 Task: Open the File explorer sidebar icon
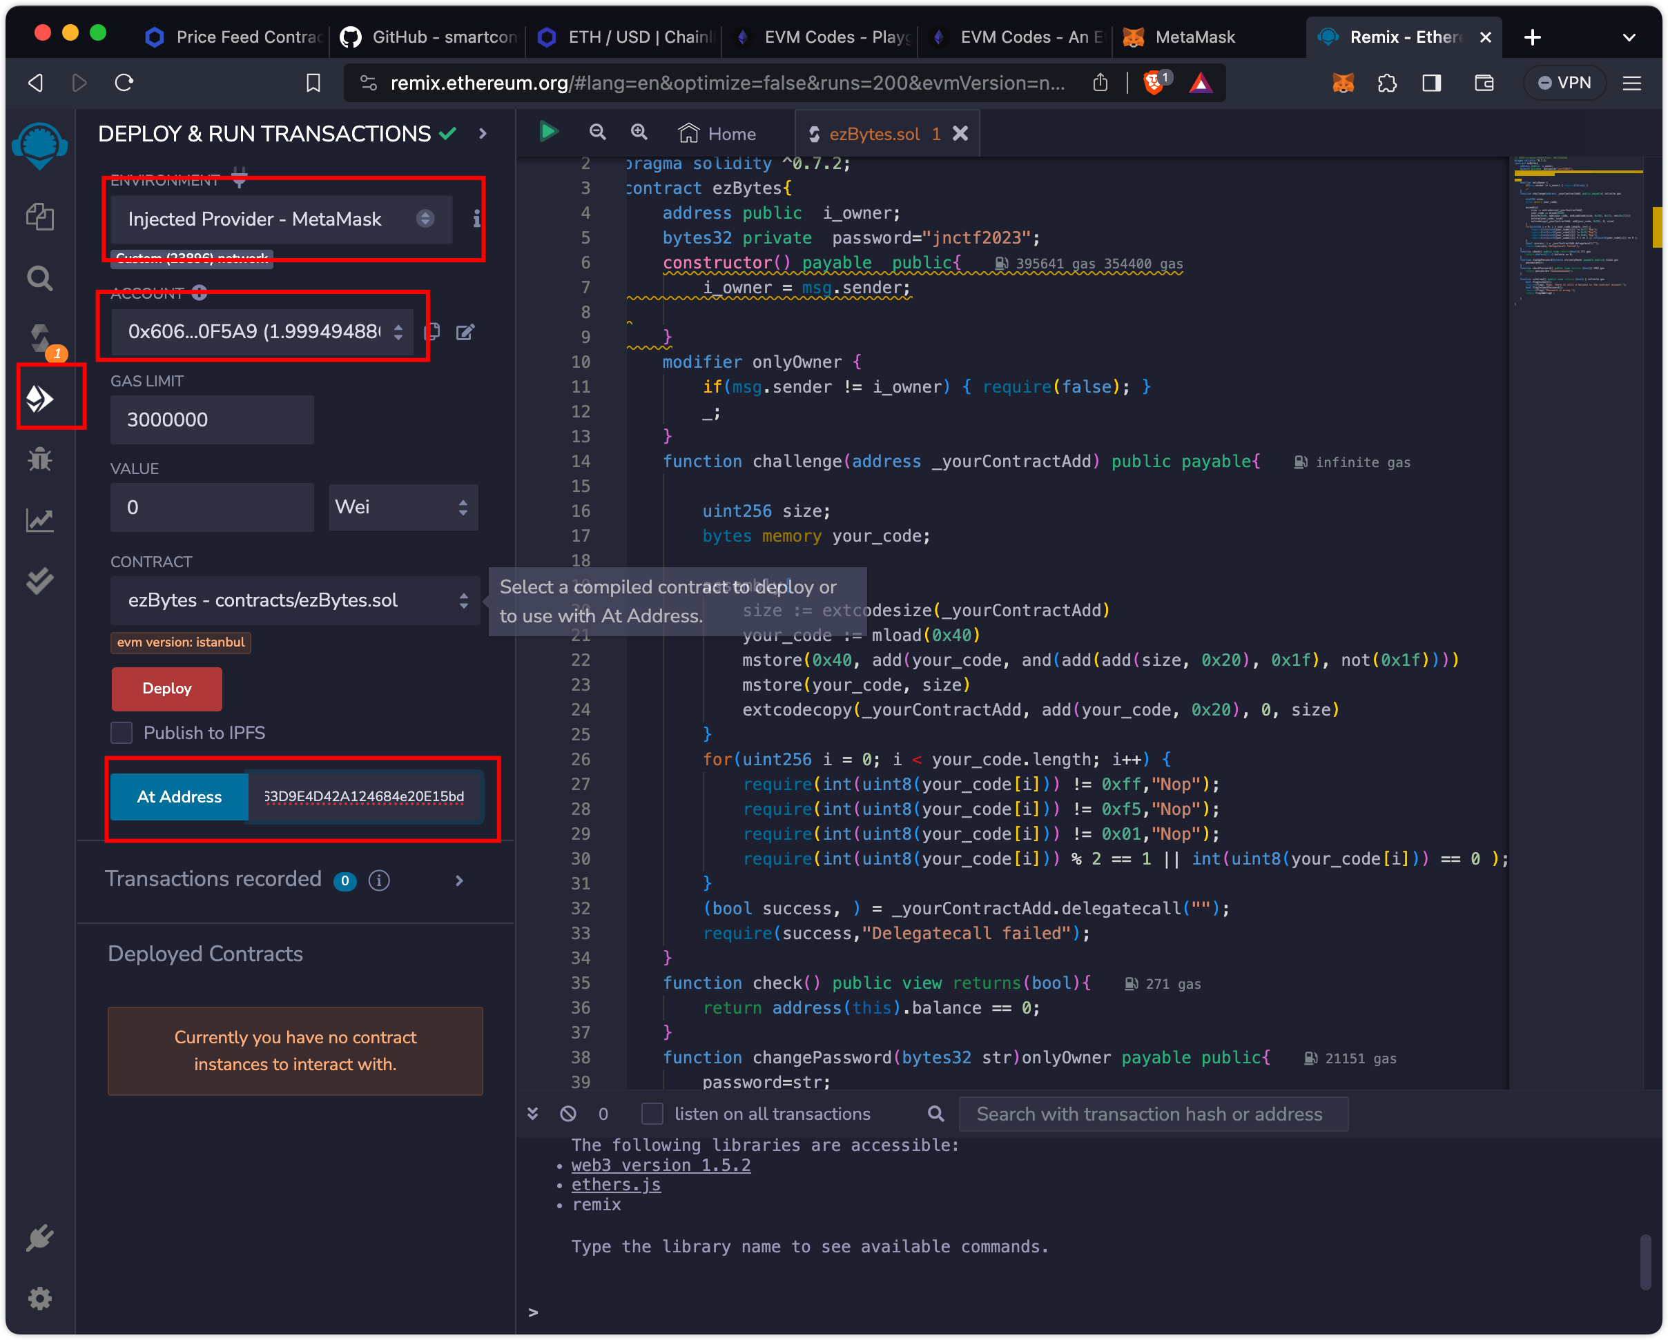point(39,217)
